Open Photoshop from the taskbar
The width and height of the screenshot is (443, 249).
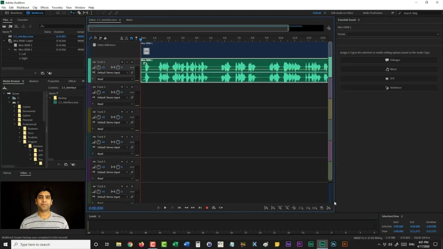pos(334,245)
